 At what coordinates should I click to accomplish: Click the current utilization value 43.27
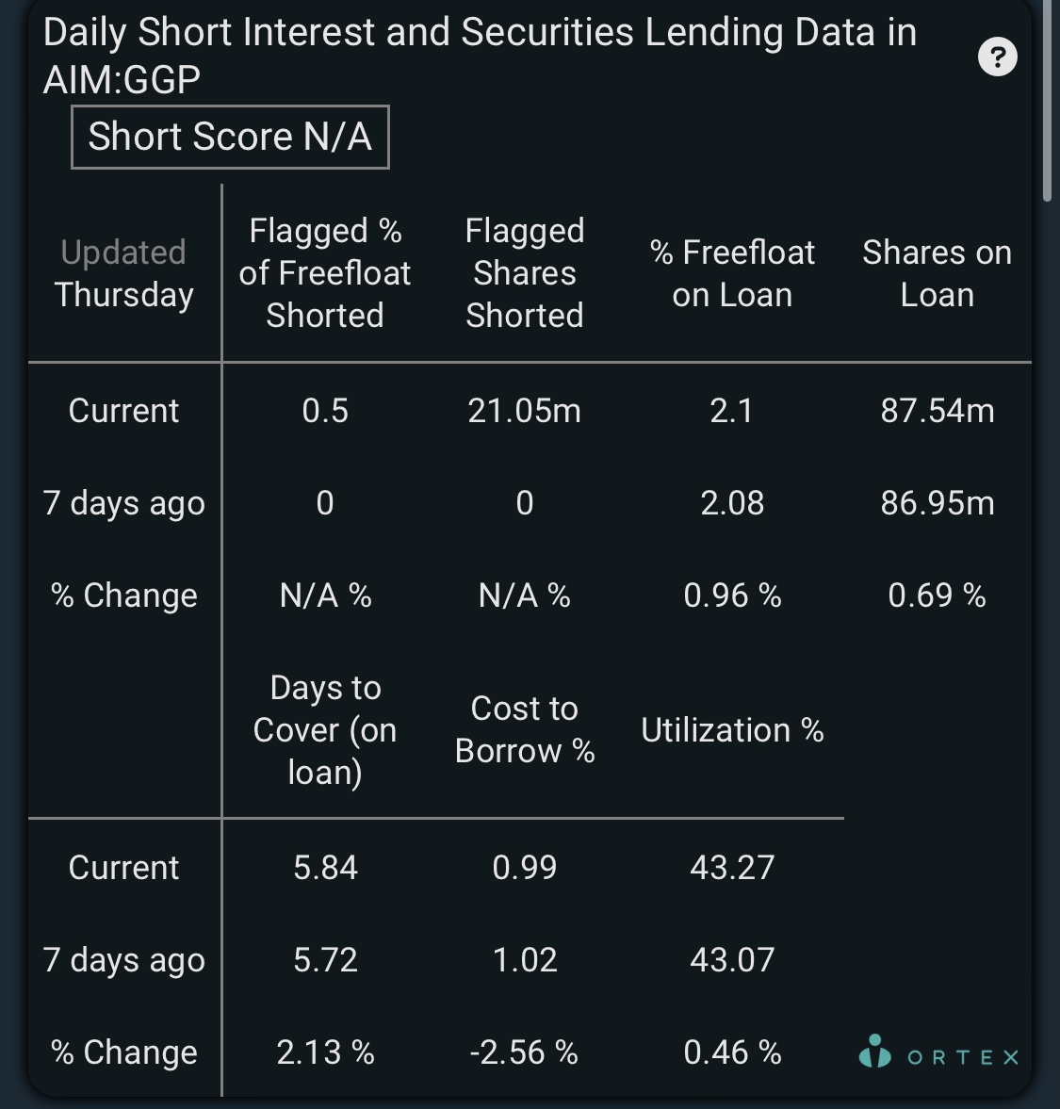click(732, 867)
